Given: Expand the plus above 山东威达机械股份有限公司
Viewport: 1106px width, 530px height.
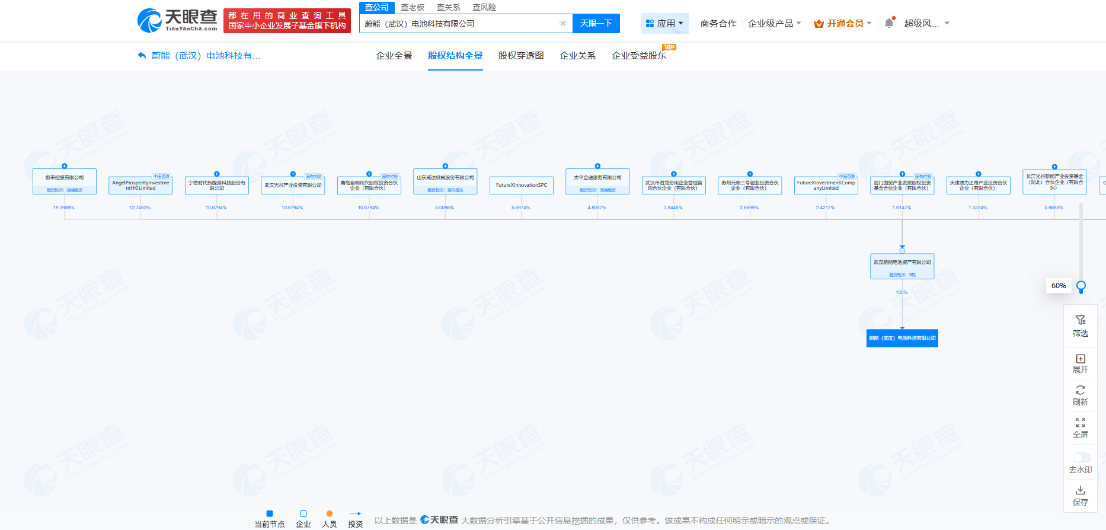Looking at the screenshot, I should [x=445, y=166].
